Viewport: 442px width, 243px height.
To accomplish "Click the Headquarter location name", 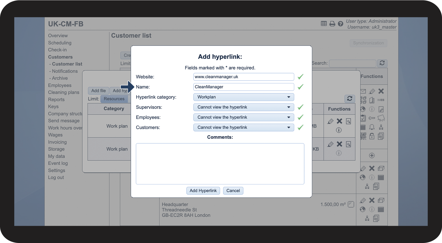I will 175,204.
